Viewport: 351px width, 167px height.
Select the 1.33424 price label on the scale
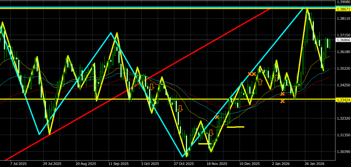(343, 100)
